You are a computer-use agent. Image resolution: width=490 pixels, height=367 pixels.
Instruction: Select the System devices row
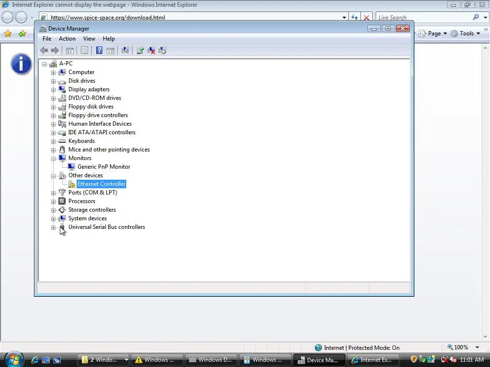click(x=88, y=218)
